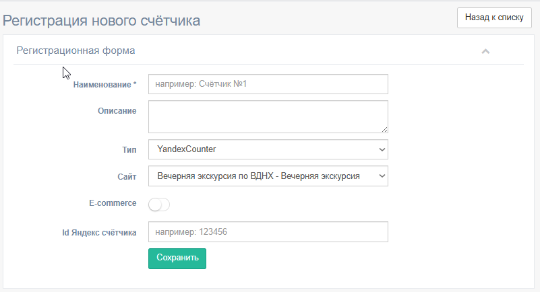Click the Наименование field label

coord(104,85)
